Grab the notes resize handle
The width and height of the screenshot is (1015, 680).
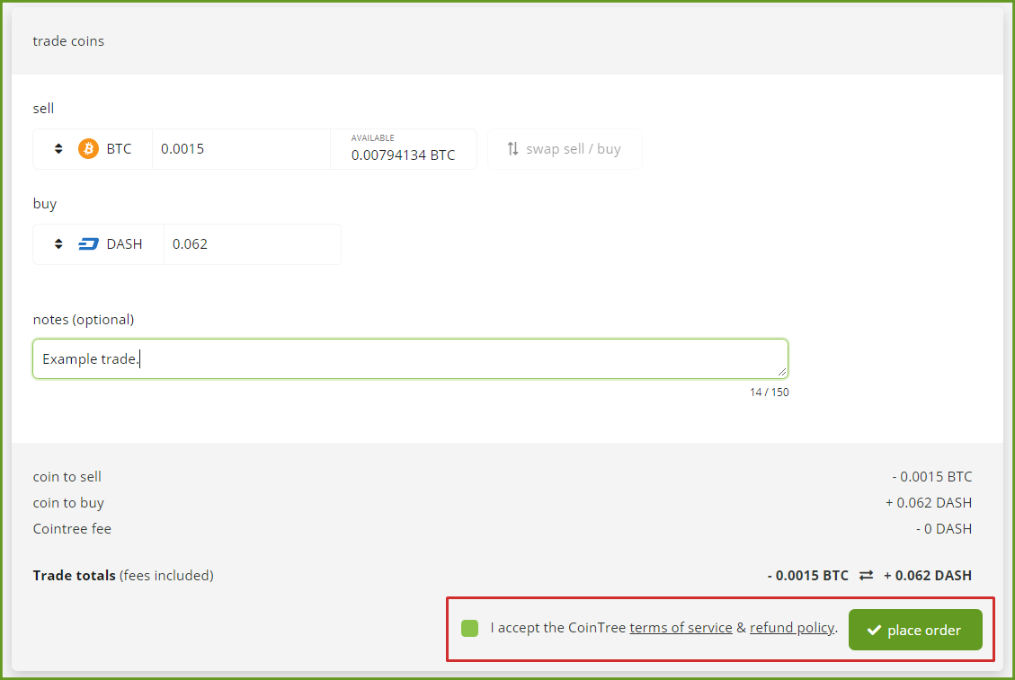[782, 372]
